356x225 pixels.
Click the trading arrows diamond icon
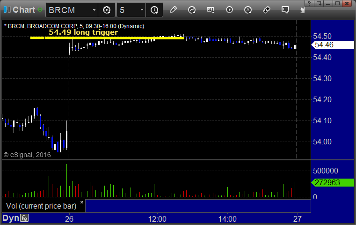tap(267, 10)
